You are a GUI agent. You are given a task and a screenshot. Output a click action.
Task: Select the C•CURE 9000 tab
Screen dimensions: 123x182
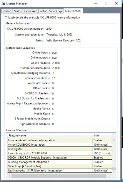point(73,11)
